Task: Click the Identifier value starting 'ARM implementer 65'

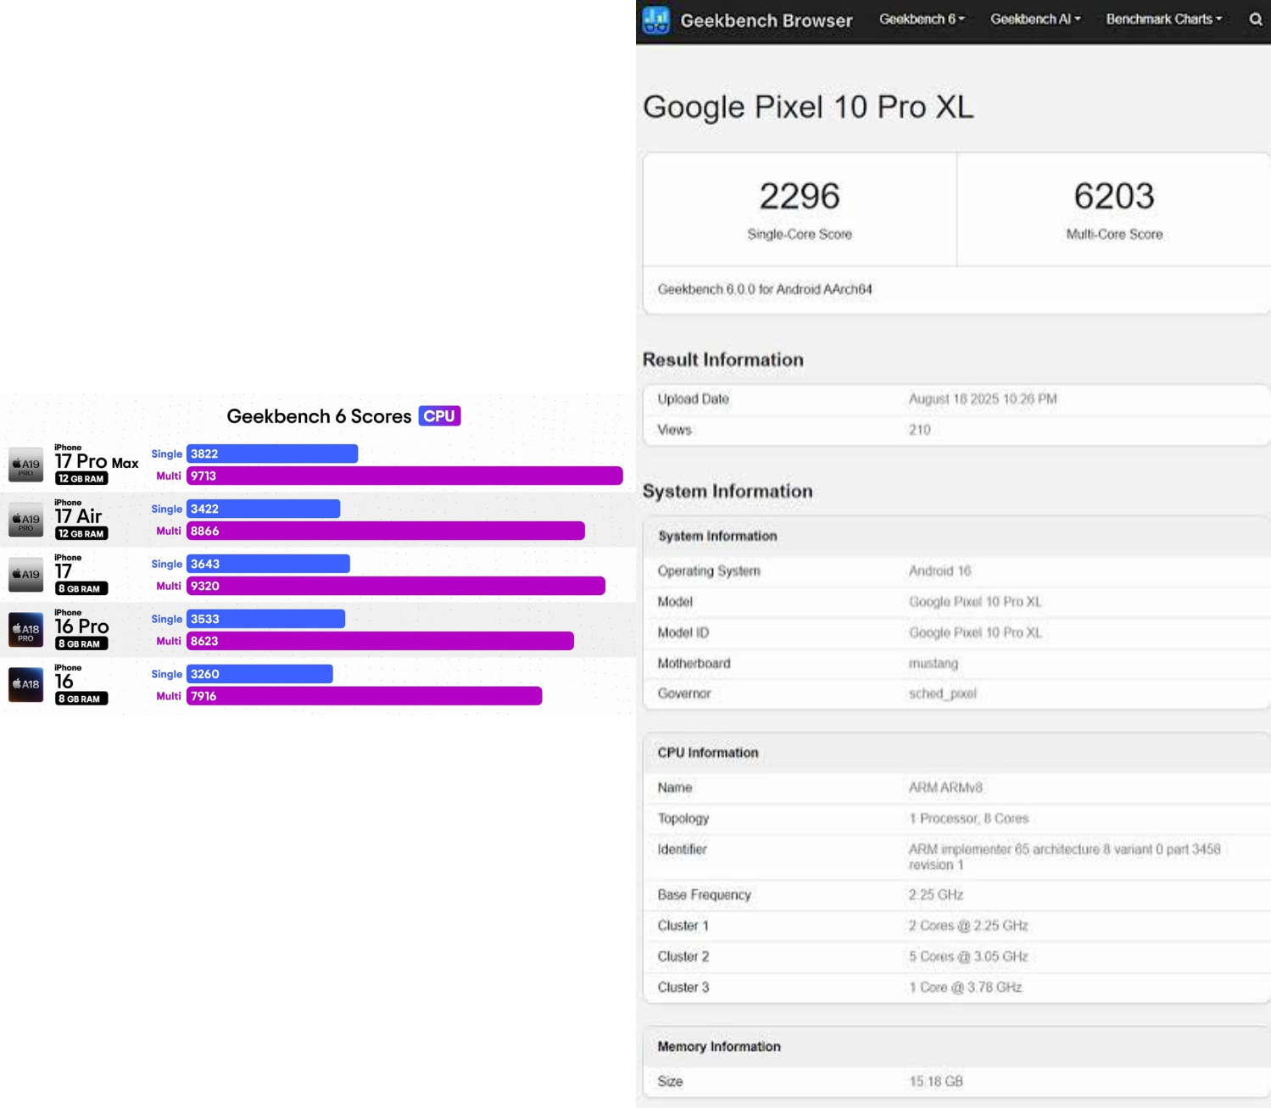Action: (x=1065, y=857)
